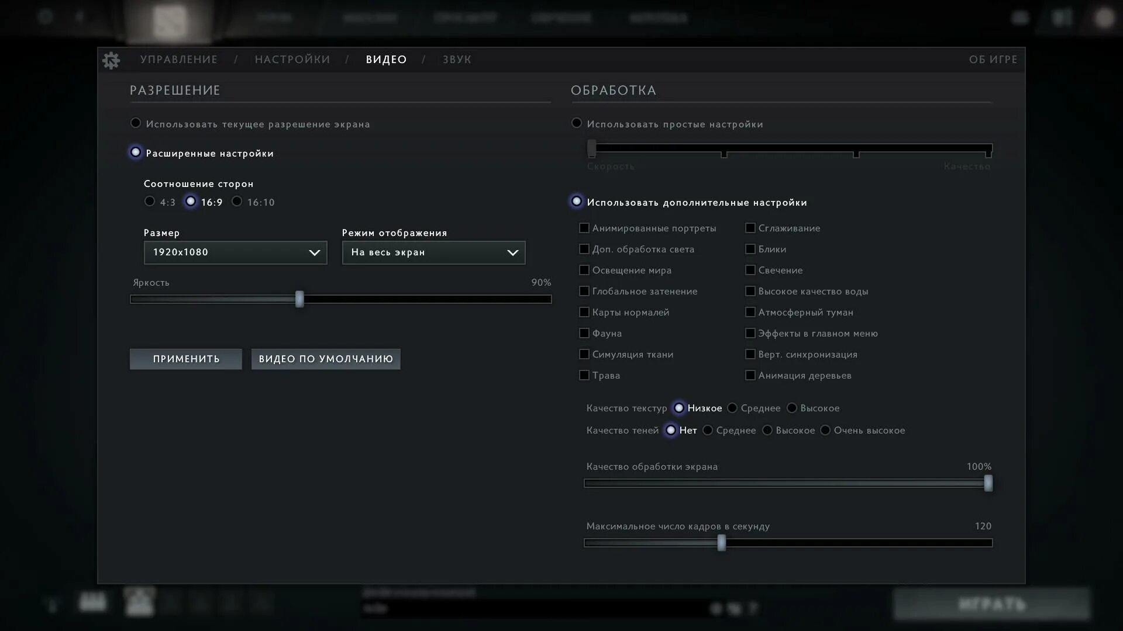The width and height of the screenshot is (1123, 631).
Task: Expand the 1920x1080 size dropdown
Action: [235, 252]
